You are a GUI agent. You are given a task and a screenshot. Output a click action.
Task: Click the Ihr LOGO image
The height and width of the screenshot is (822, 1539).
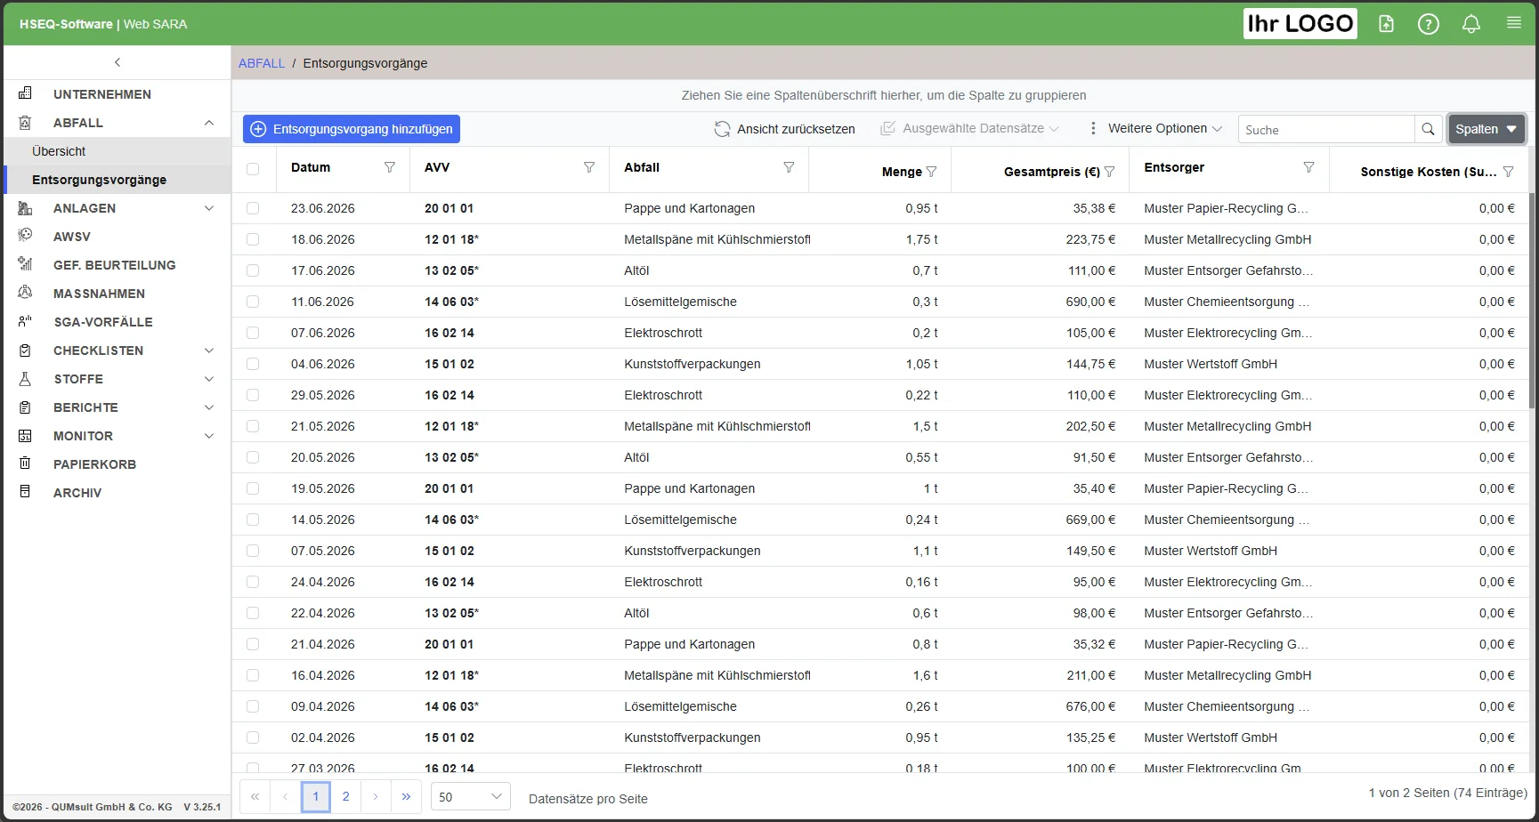tap(1300, 24)
